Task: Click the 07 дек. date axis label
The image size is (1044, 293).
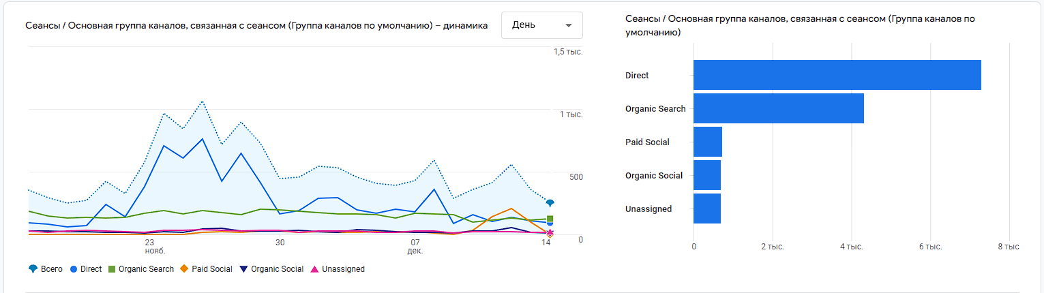Action: coord(415,246)
